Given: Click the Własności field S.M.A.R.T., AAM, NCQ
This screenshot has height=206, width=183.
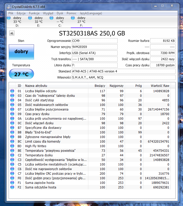Looking at the screenshot, I should [x=124, y=77].
